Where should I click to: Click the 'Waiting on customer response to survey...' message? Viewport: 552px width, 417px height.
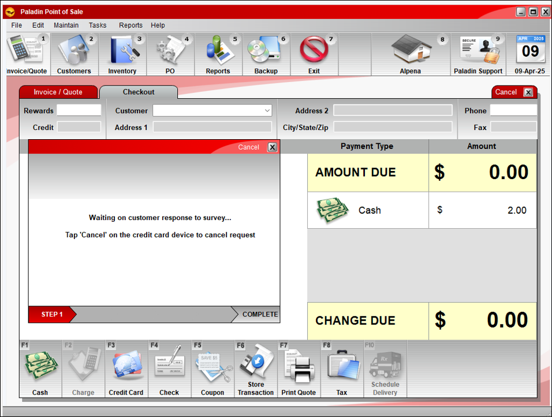click(160, 218)
